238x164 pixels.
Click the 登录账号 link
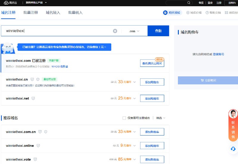tap(218, 54)
